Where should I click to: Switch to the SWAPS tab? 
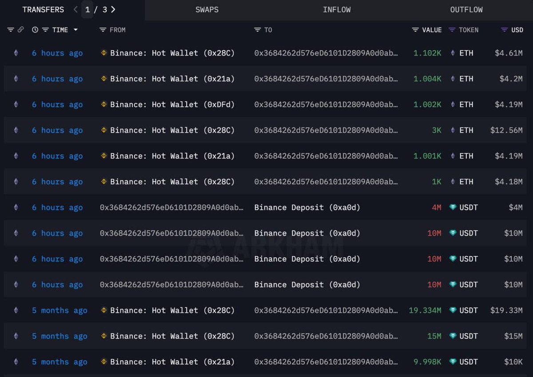pyautogui.click(x=207, y=9)
